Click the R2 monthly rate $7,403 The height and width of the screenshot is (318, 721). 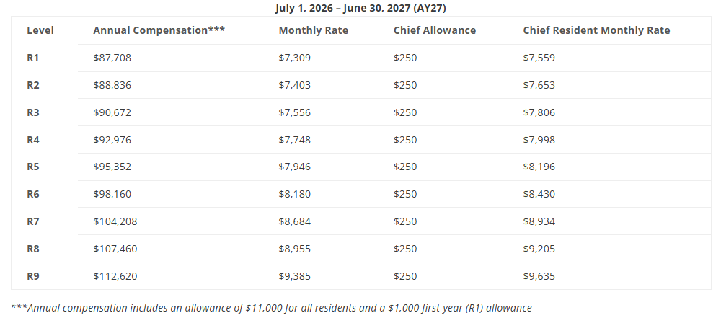click(x=295, y=85)
